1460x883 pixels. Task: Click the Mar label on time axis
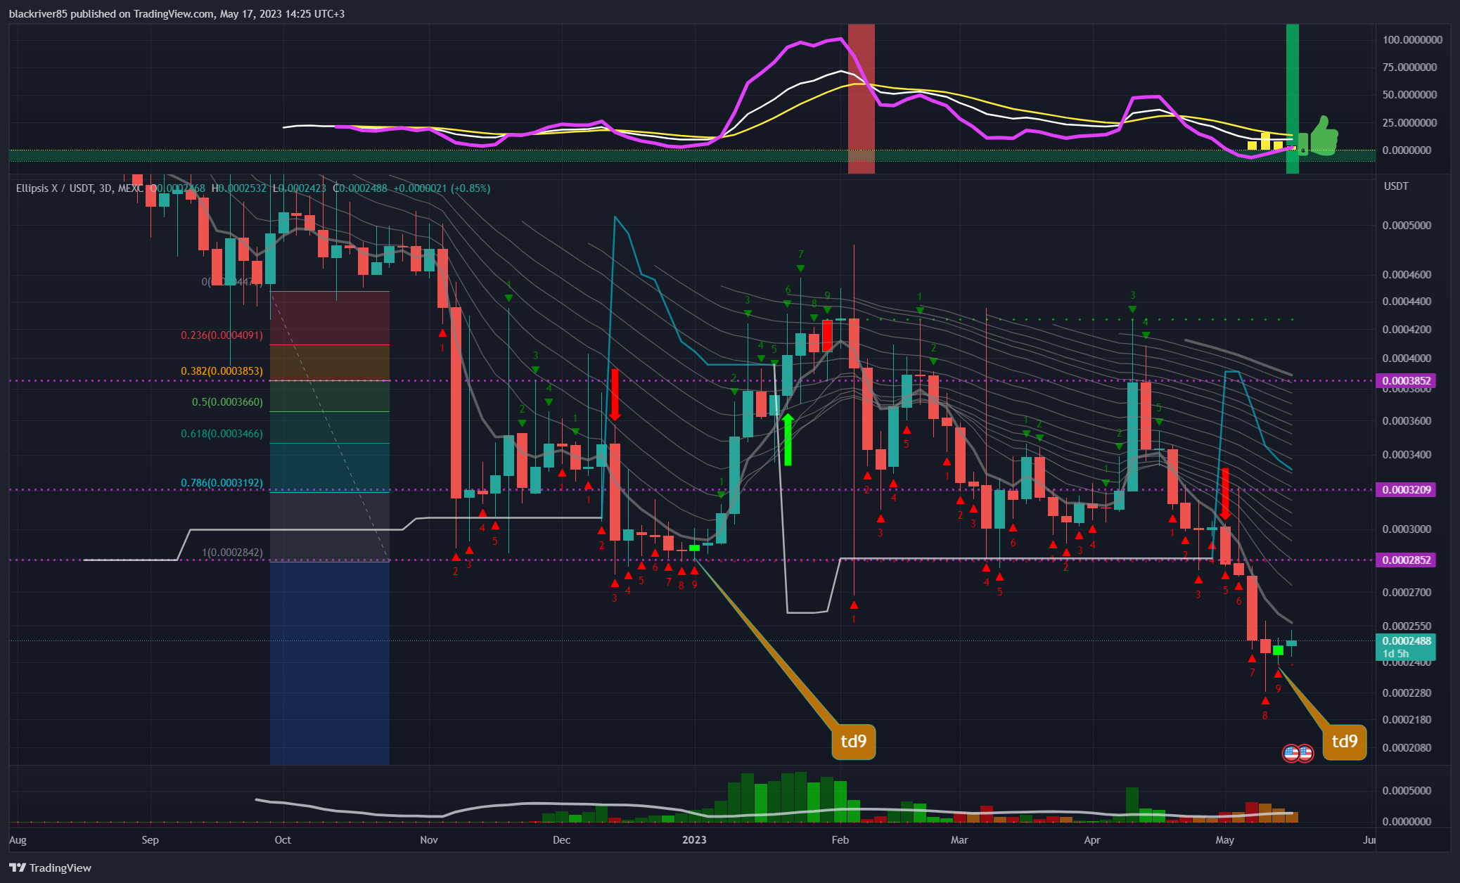(x=959, y=840)
